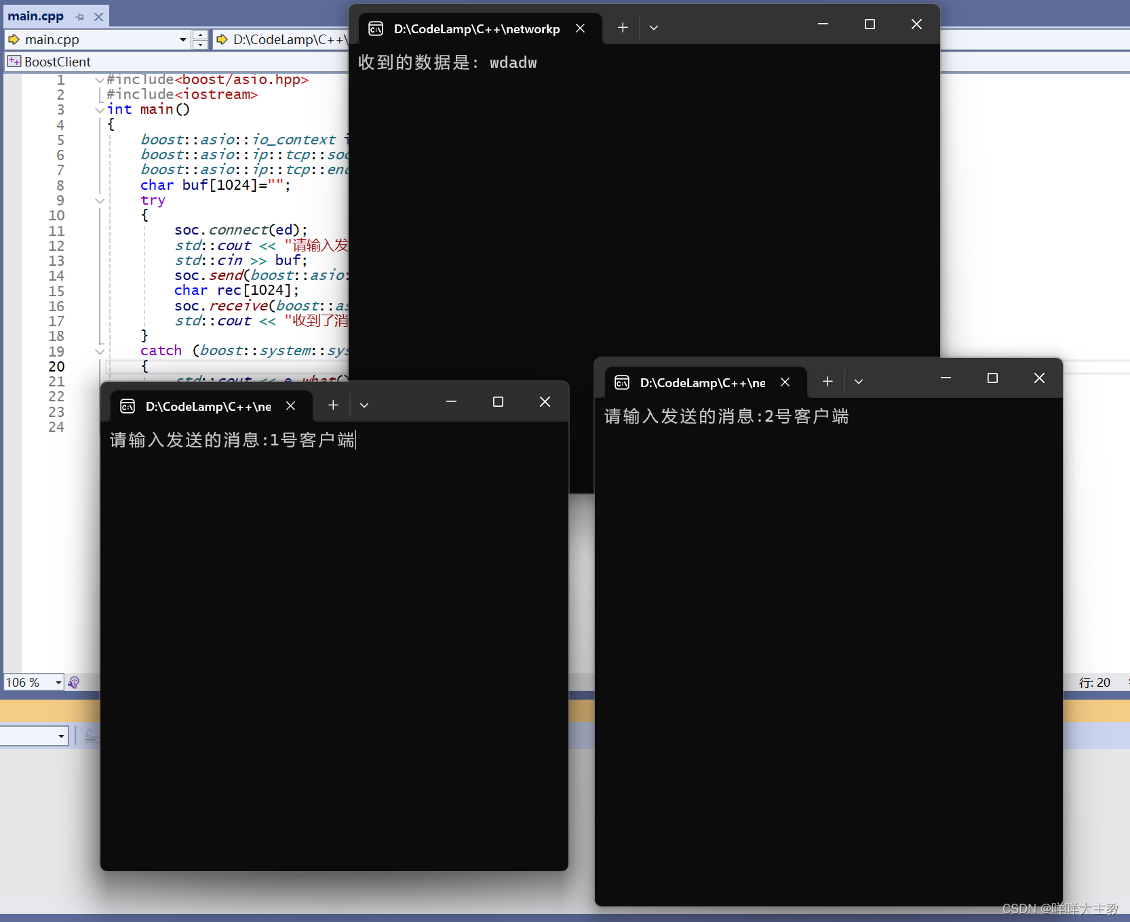Open tab dropdown in 'wdadw' terminal window
This screenshot has width=1130, height=922.
click(654, 28)
